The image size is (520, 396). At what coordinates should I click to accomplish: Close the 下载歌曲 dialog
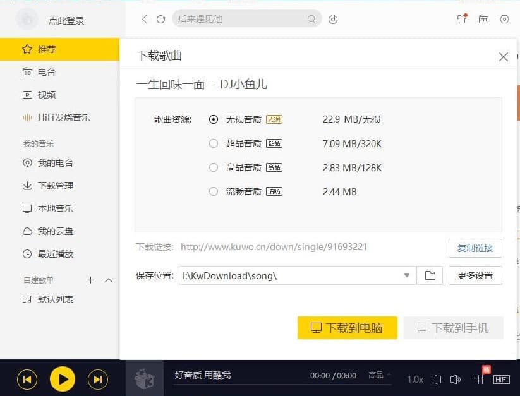point(504,57)
